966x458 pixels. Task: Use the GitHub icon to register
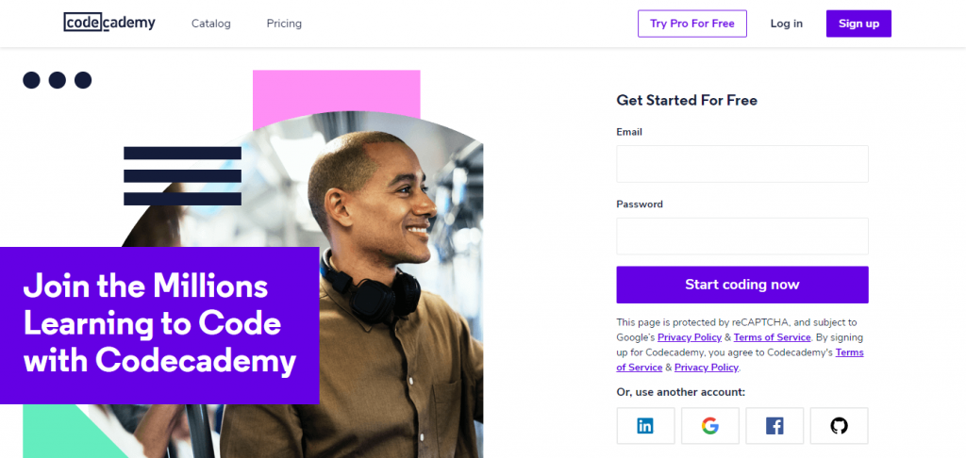[x=839, y=426]
